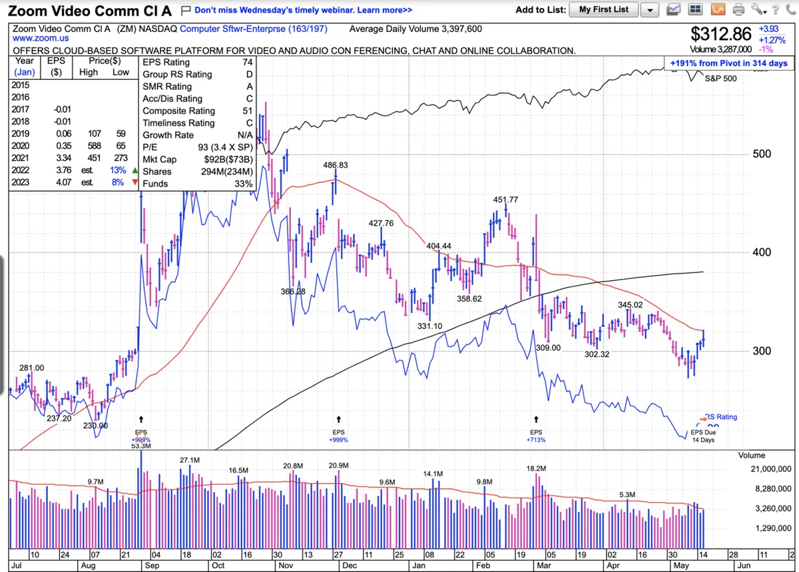Click the 2022 EPS estimate row
The width and height of the screenshot is (799, 572).
[x=75, y=170]
